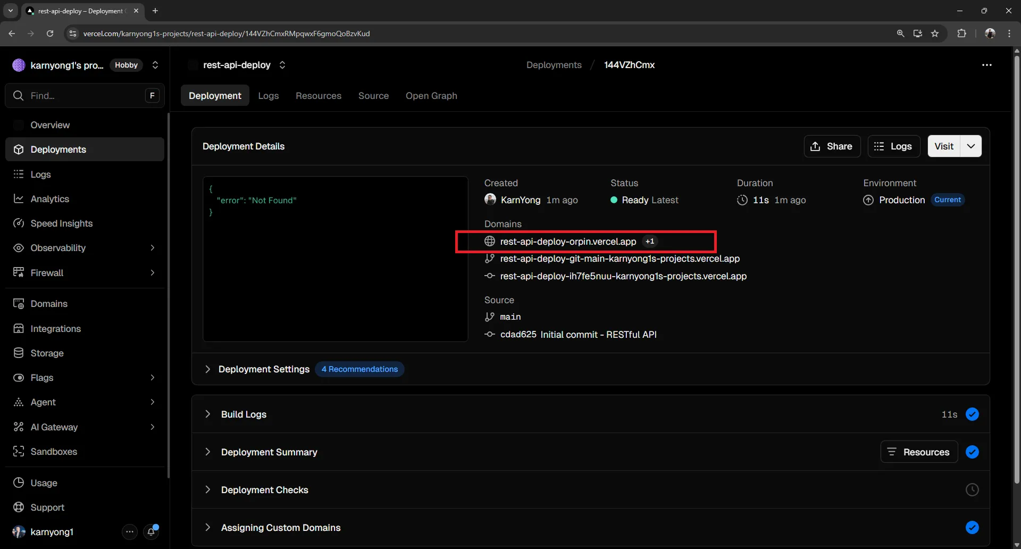
Task: Click the notifications bell icon
Action: [152, 531]
